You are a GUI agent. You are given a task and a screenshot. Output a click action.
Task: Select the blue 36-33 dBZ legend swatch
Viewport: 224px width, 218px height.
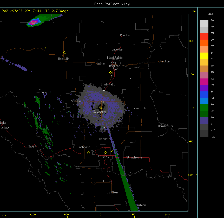point(204,95)
